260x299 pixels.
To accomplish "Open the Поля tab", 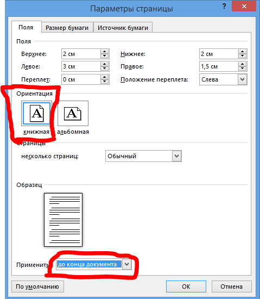I will [x=26, y=27].
